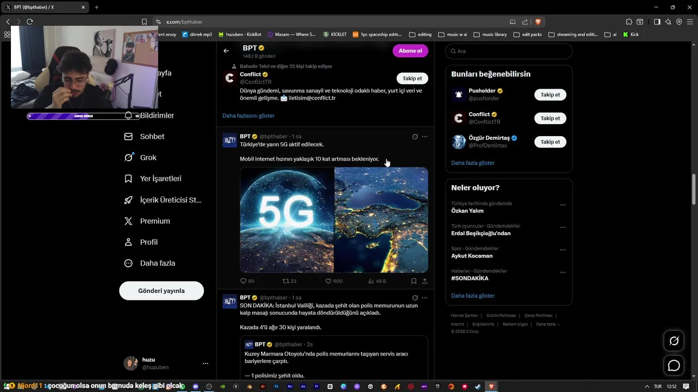This screenshot has height=392, width=698.
Task: Click the share icon in address bar
Action: point(525,22)
